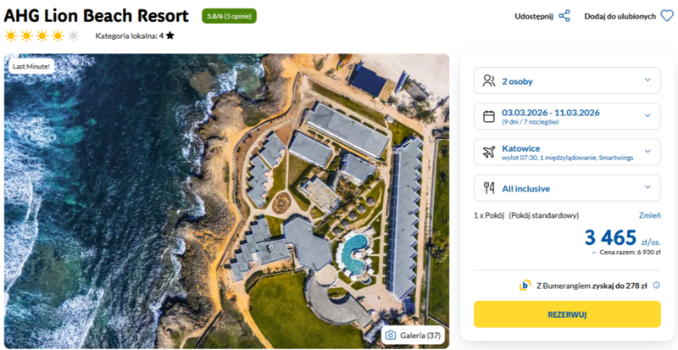Click the two persons guests icon
678x350 pixels.
click(489, 81)
